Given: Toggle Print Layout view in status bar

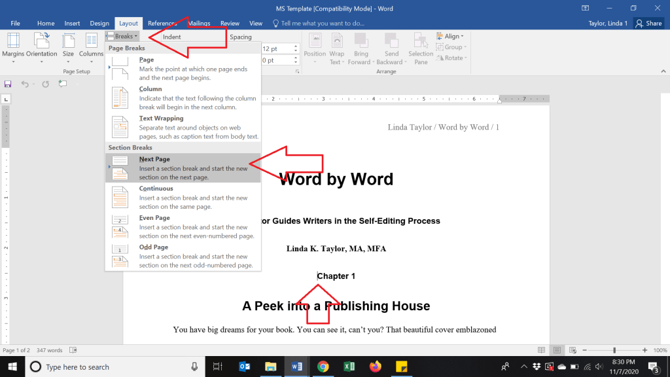Looking at the screenshot, I should click(x=555, y=350).
